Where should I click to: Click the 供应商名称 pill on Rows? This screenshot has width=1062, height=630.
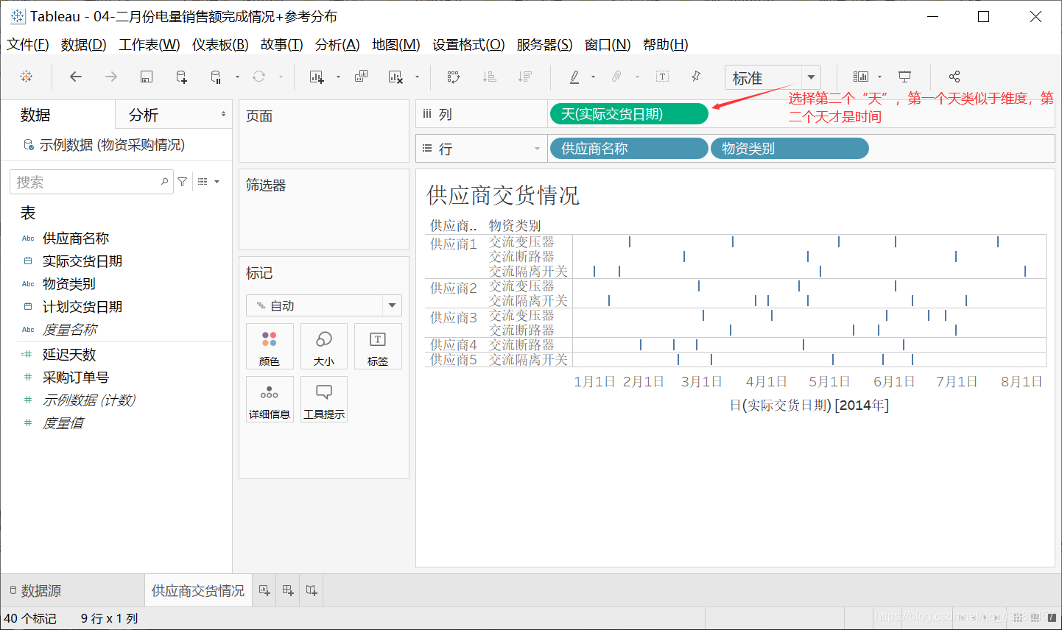pyautogui.click(x=629, y=149)
